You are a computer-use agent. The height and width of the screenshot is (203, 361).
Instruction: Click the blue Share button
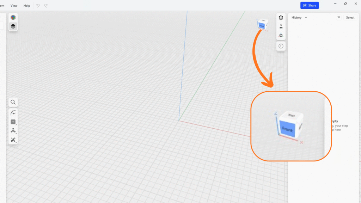(x=310, y=5)
